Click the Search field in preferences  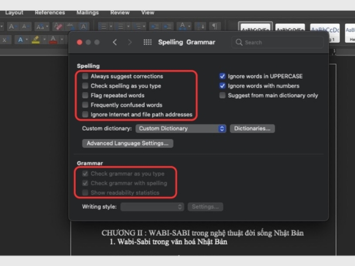(x=277, y=42)
